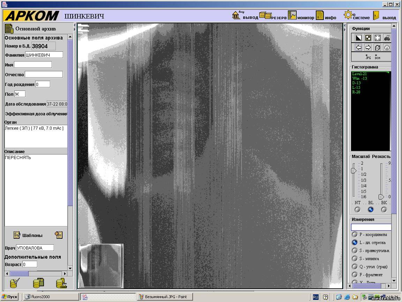This screenshot has width=402, height=302.
Task: Click the JPG export icon
Action: pyautogui.click(x=368, y=57)
